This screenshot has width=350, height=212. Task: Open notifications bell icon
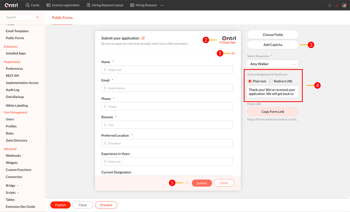click(x=330, y=5)
